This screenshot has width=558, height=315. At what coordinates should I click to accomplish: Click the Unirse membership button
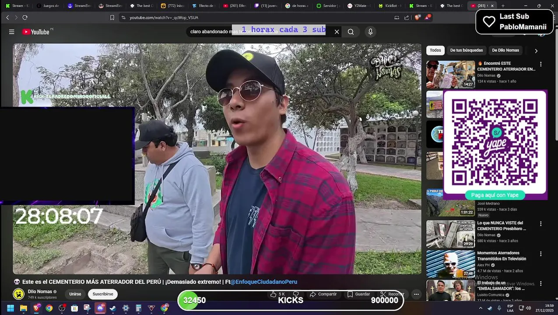coord(75,294)
